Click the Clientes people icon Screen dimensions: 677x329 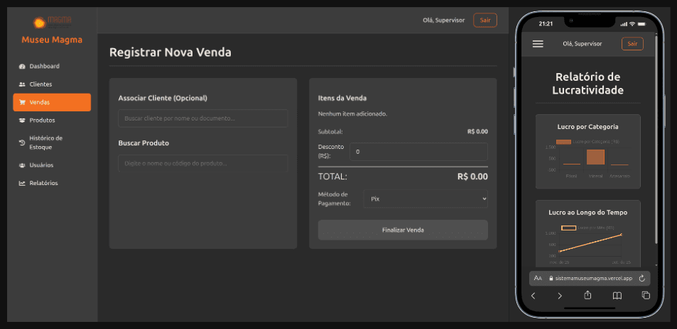tap(22, 84)
